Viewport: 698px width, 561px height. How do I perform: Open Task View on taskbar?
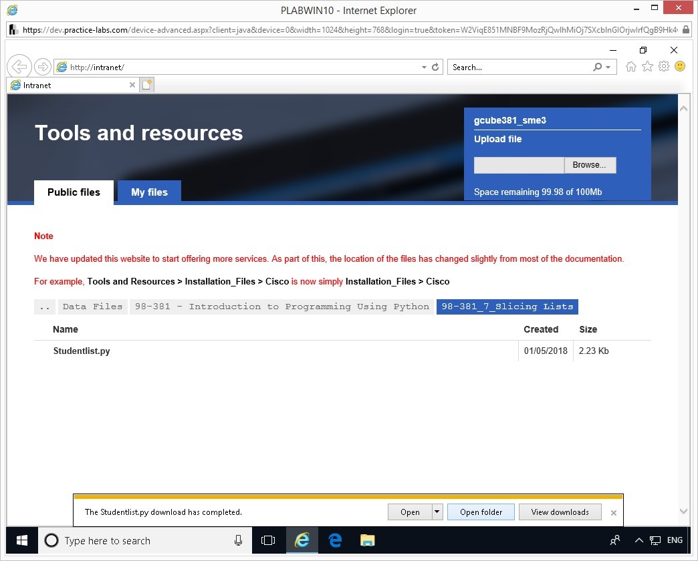(268, 540)
